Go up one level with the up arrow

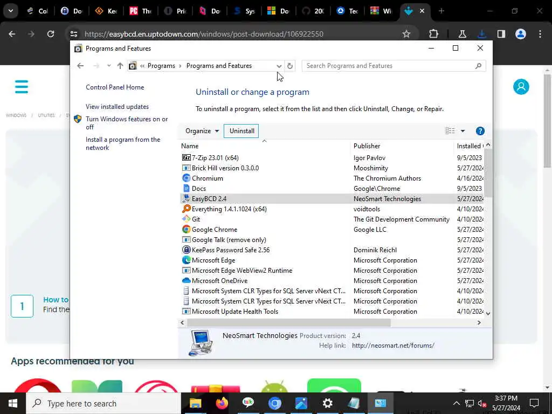pyautogui.click(x=120, y=66)
